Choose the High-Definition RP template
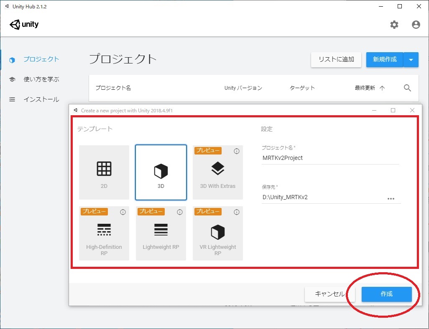 point(104,233)
